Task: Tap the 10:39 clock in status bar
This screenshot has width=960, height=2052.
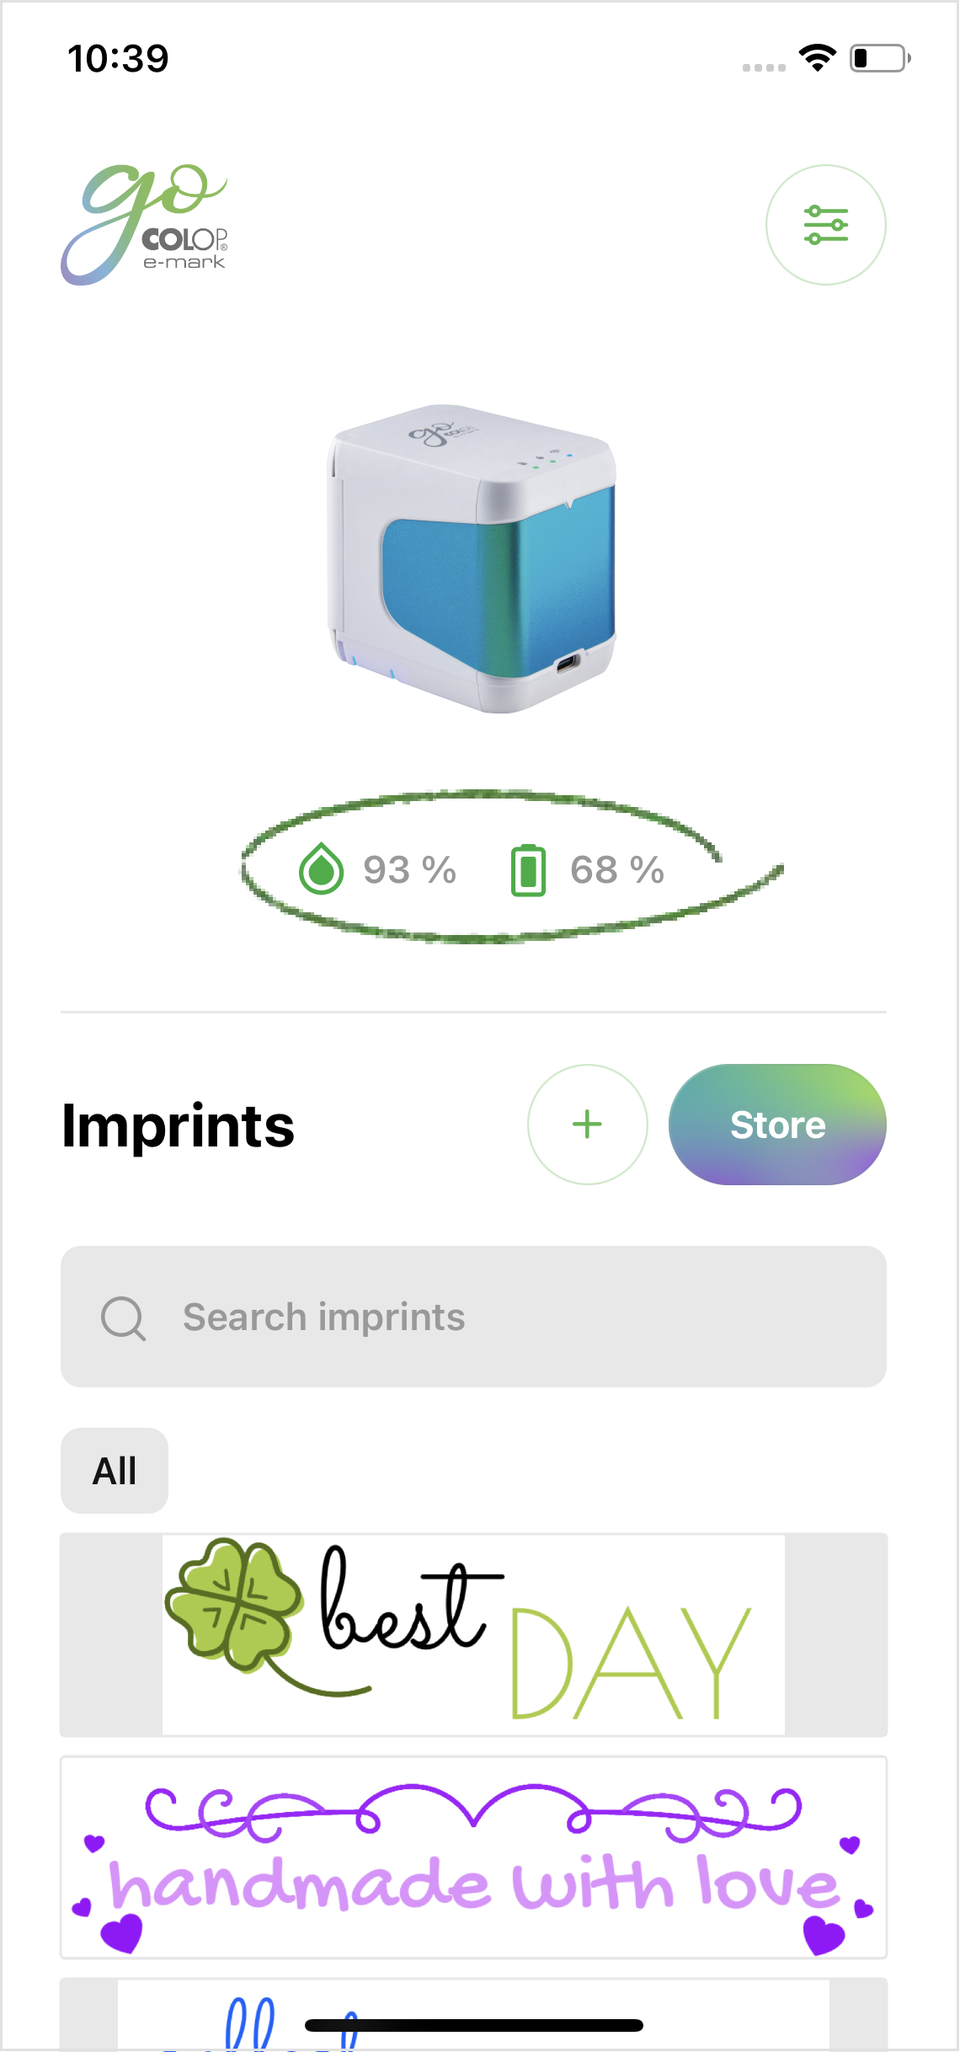Action: point(118,58)
